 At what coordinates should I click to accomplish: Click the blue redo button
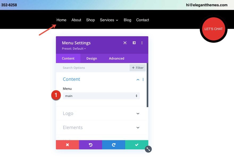(114, 145)
